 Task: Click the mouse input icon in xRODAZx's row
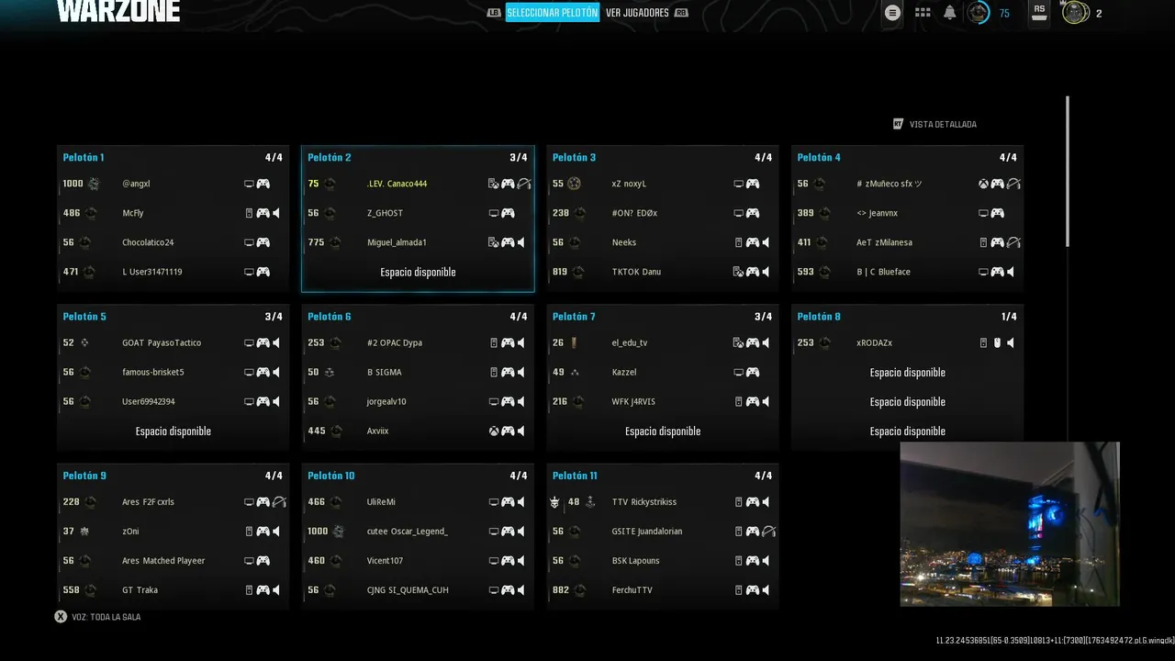[997, 342]
